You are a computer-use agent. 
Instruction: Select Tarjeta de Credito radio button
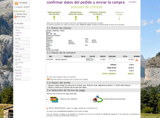point(47,99)
